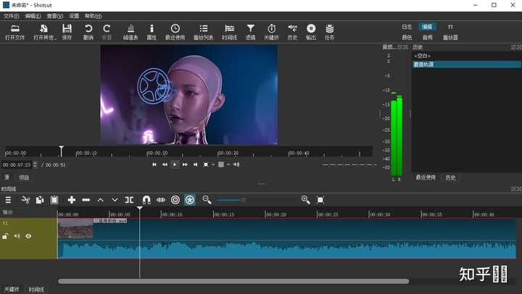Viewport: 522px width, 294px height.
Task: Open the File (文件) menu
Action: [x=11, y=15]
